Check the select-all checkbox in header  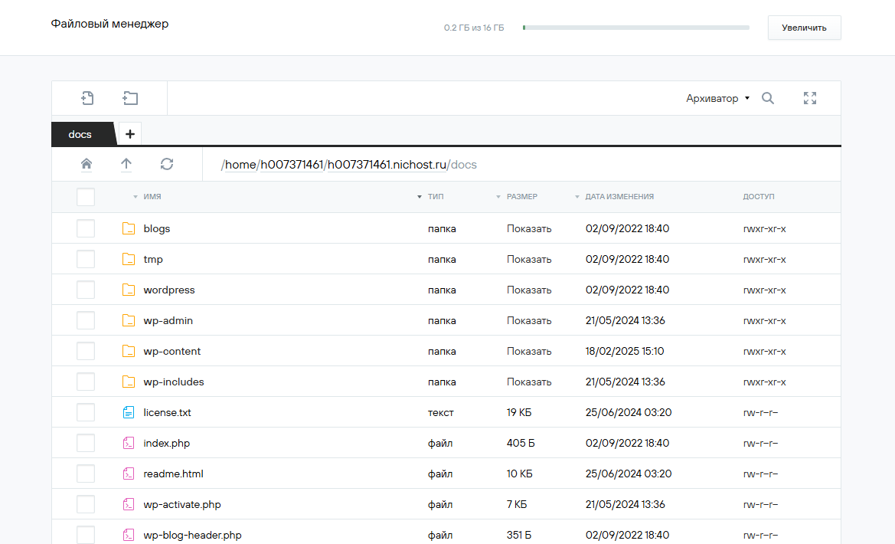(x=86, y=197)
